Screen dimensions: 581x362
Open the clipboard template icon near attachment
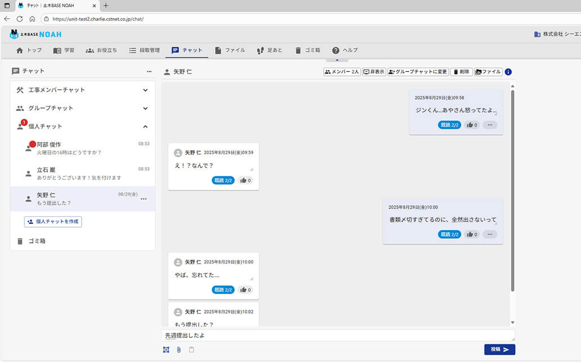click(191, 350)
